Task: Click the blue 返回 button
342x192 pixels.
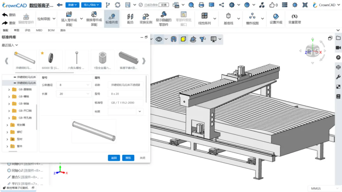Action: coord(114,158)
